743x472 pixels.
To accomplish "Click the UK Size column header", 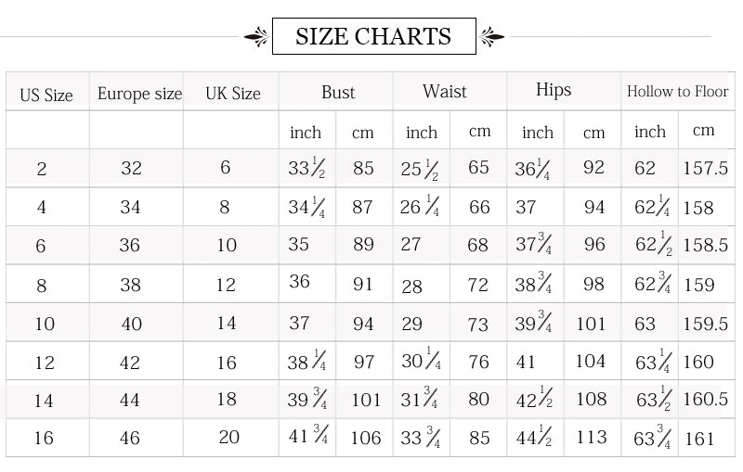I will click(x=233, y=94).
